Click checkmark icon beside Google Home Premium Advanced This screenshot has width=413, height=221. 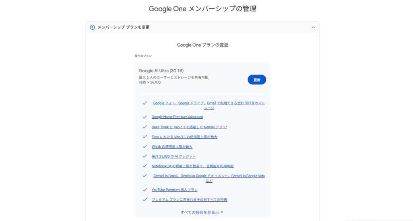(145, 117)
